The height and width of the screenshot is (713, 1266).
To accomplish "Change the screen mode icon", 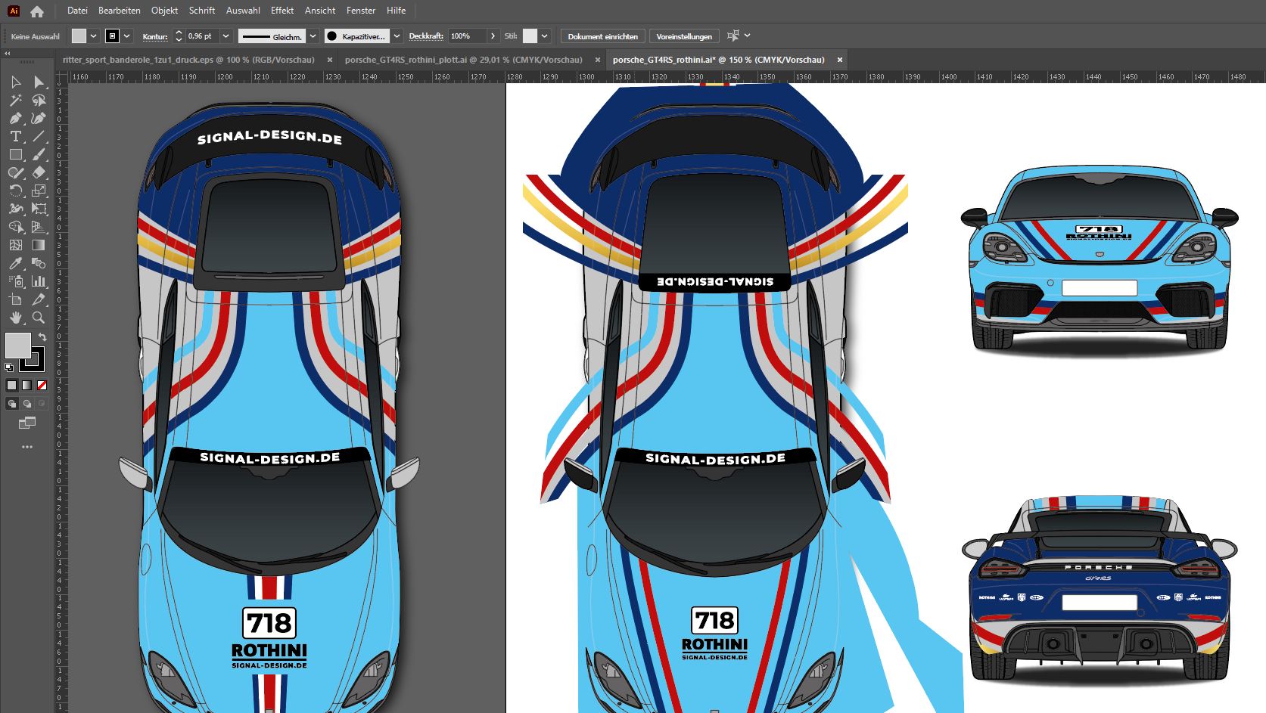I will pyautogui.click(x=27, y=423).
